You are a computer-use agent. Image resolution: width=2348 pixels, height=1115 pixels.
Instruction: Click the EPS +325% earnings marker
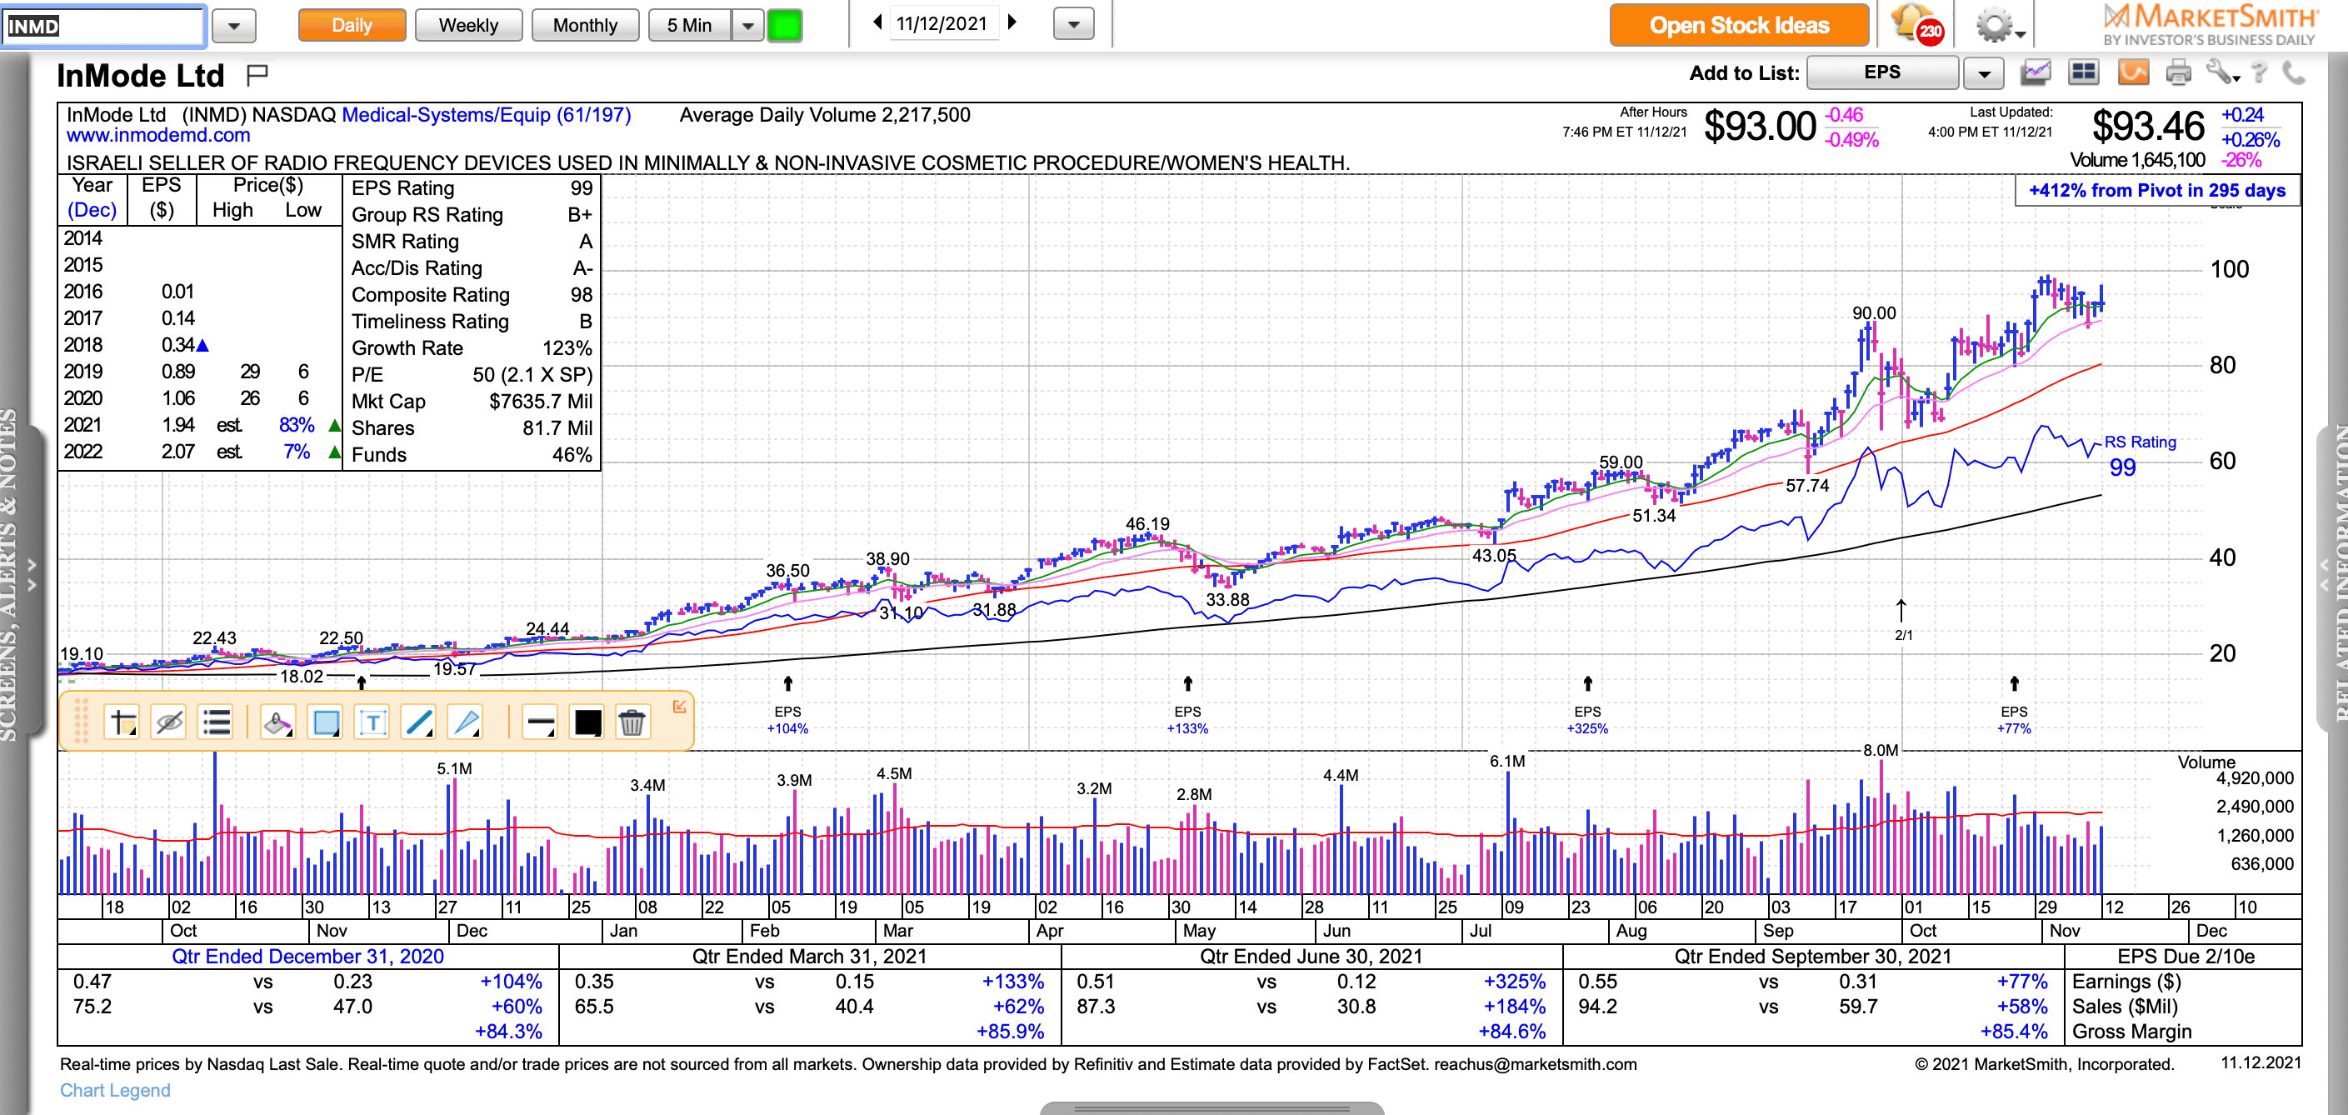(x=1587, y=707)
